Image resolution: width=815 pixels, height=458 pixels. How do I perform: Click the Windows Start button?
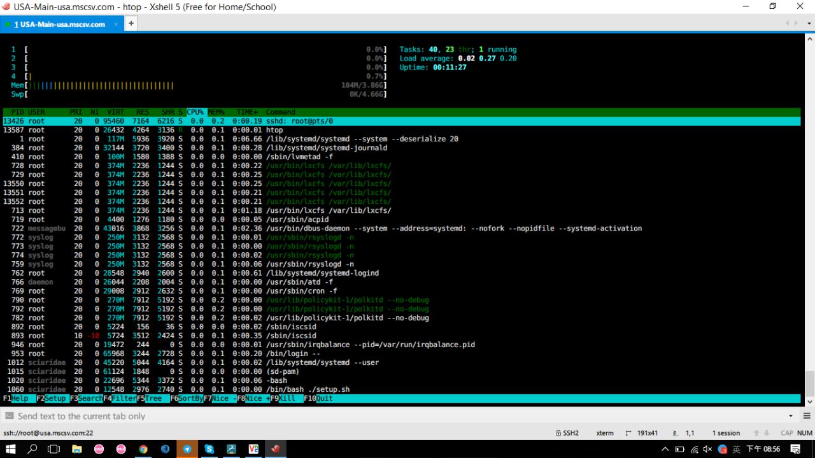(11, 448)
